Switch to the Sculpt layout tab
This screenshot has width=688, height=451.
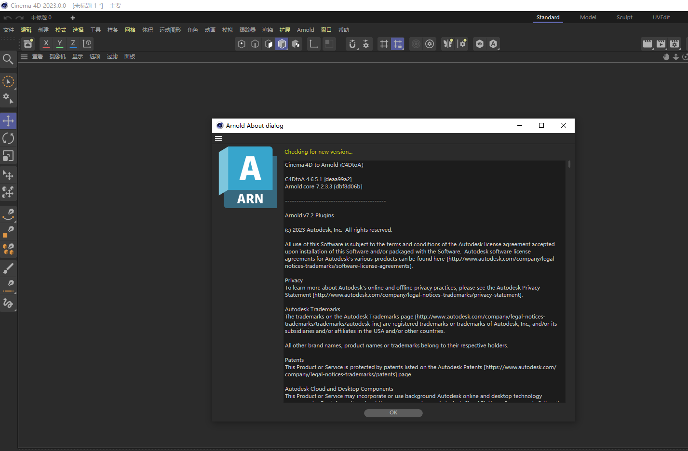click(624, 17)
